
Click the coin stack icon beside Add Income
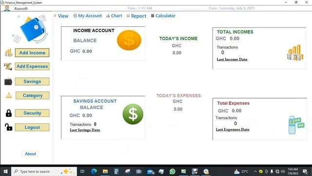click(x=8, y=53)
